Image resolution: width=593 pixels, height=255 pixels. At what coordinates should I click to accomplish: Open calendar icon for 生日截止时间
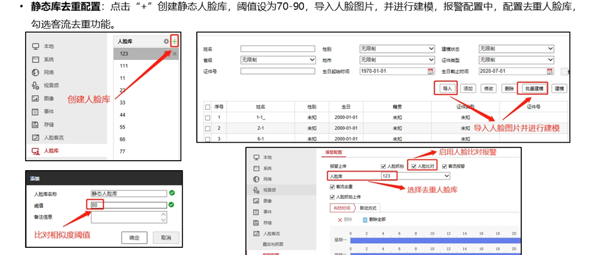pos(551,71)
